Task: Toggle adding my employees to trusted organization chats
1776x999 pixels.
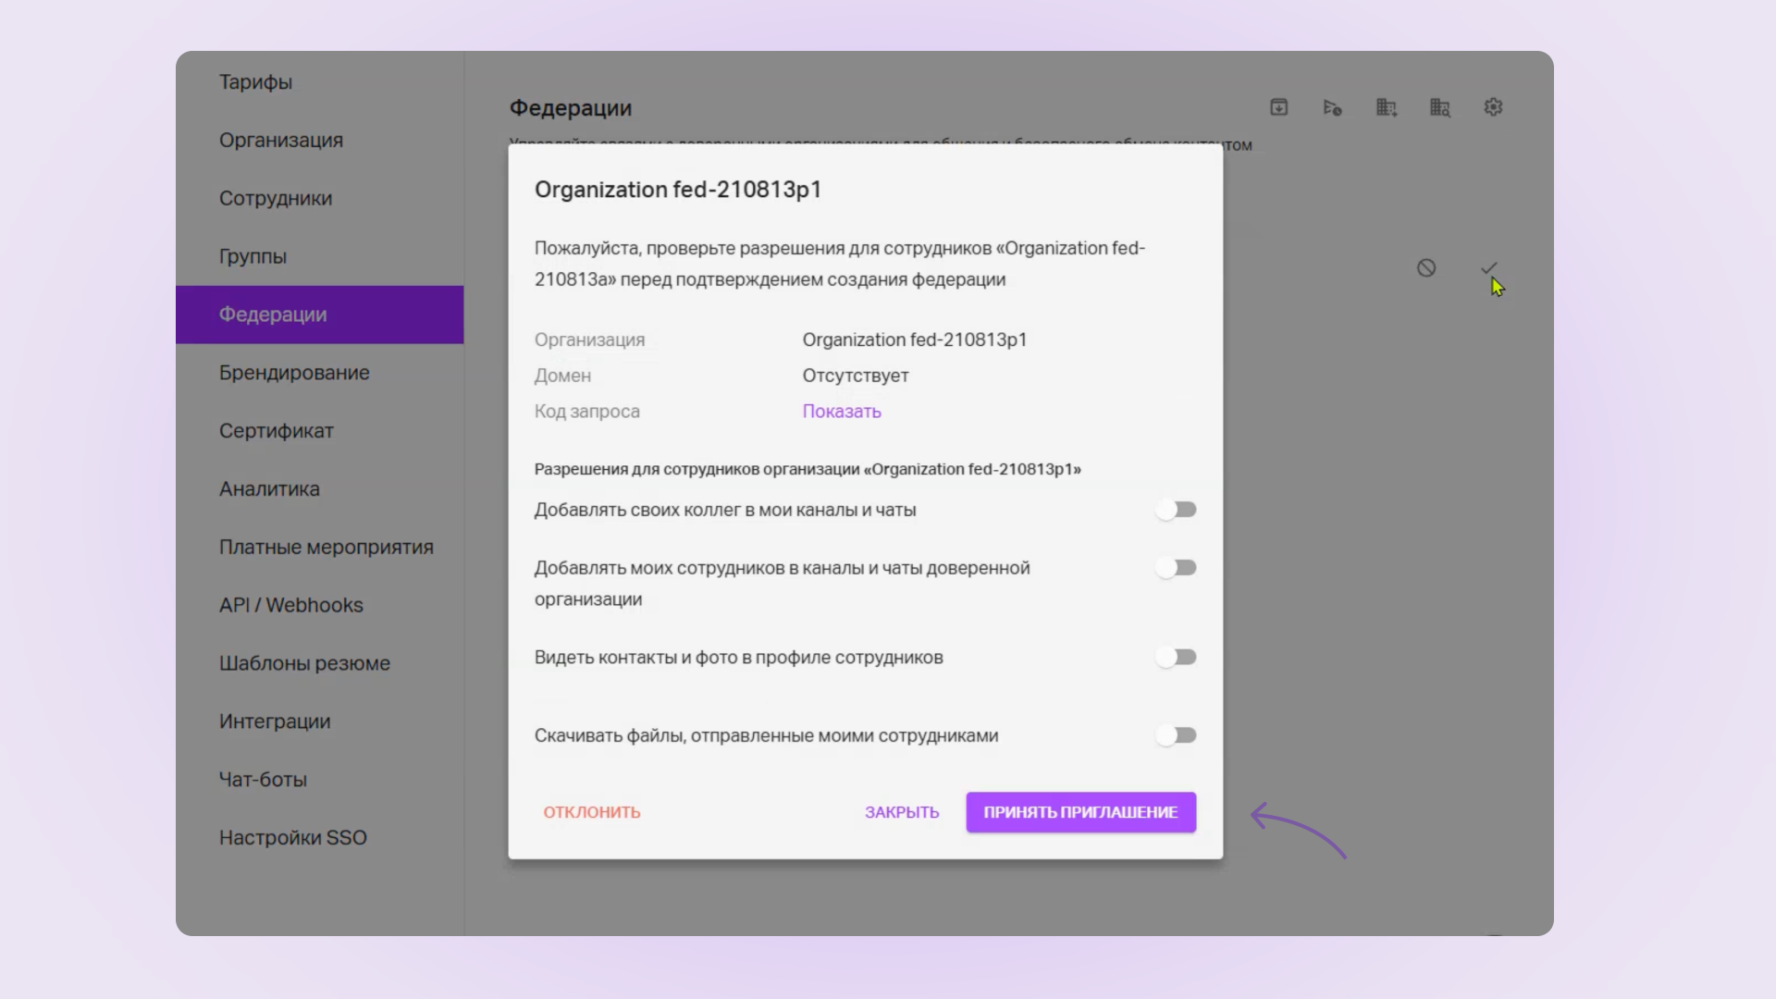Action: 1176,568
